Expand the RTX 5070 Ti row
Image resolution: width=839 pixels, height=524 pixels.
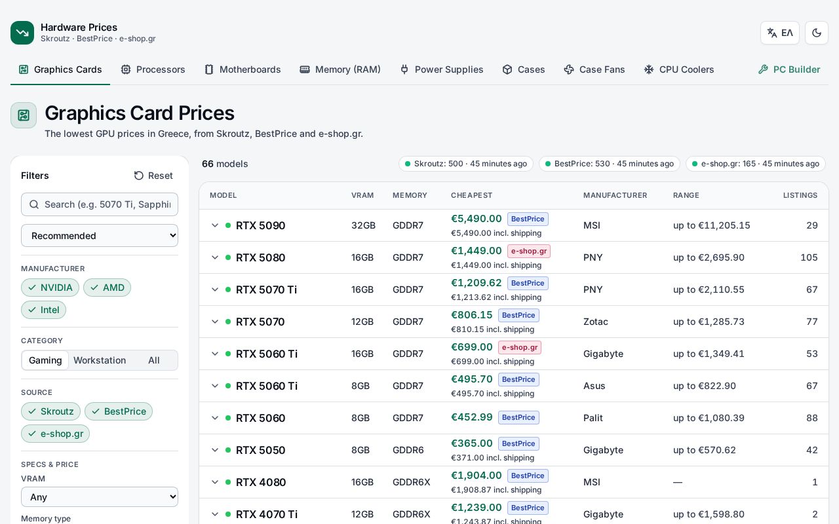click(x=214, y=290)
